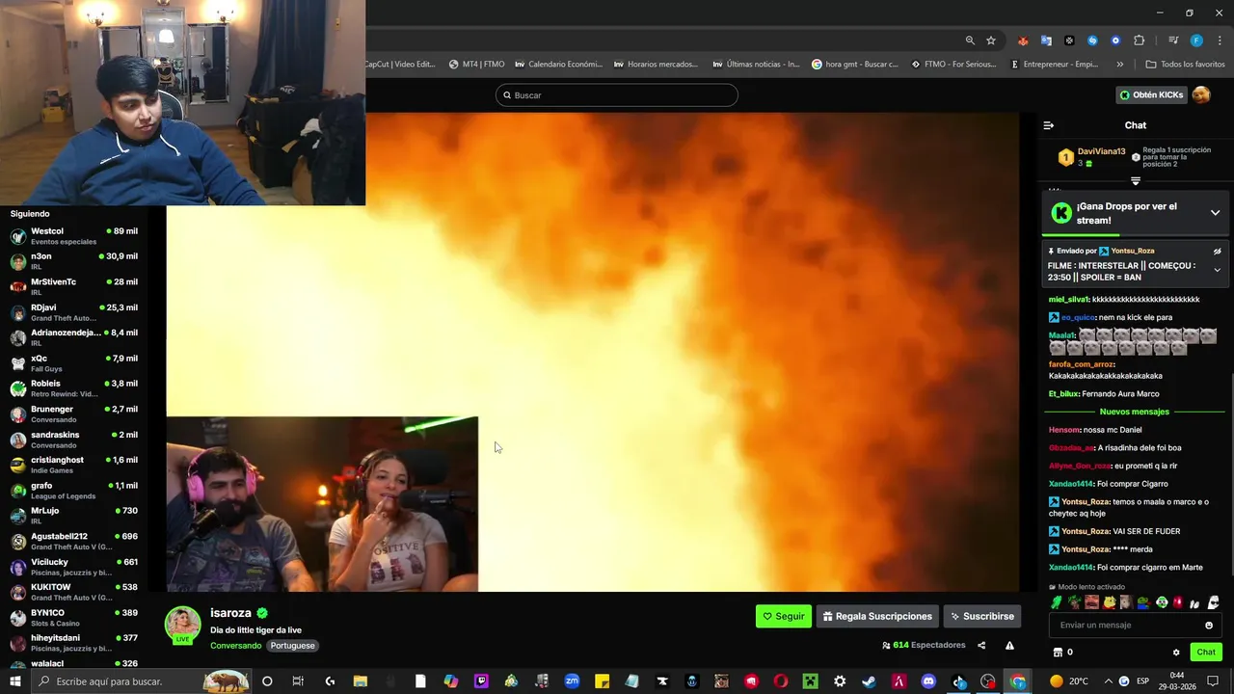Viewport: 1234px width, 694px height.
Task: Open the emoji picker in the message box
Action: (1209, 626)
